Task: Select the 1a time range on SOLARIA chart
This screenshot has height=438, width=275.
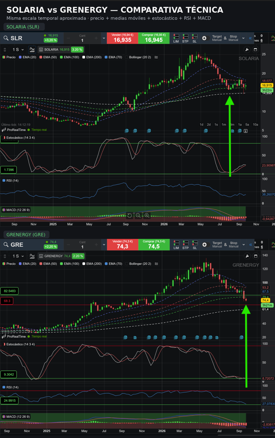Action: pyautogui.click(x=239, y=125)
